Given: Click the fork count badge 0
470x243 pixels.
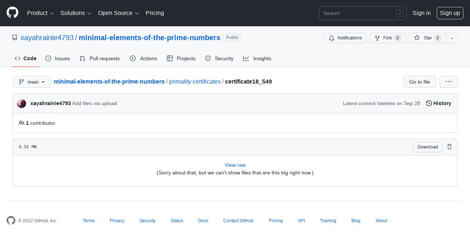Looking at the screenshot, I should 398,38.
